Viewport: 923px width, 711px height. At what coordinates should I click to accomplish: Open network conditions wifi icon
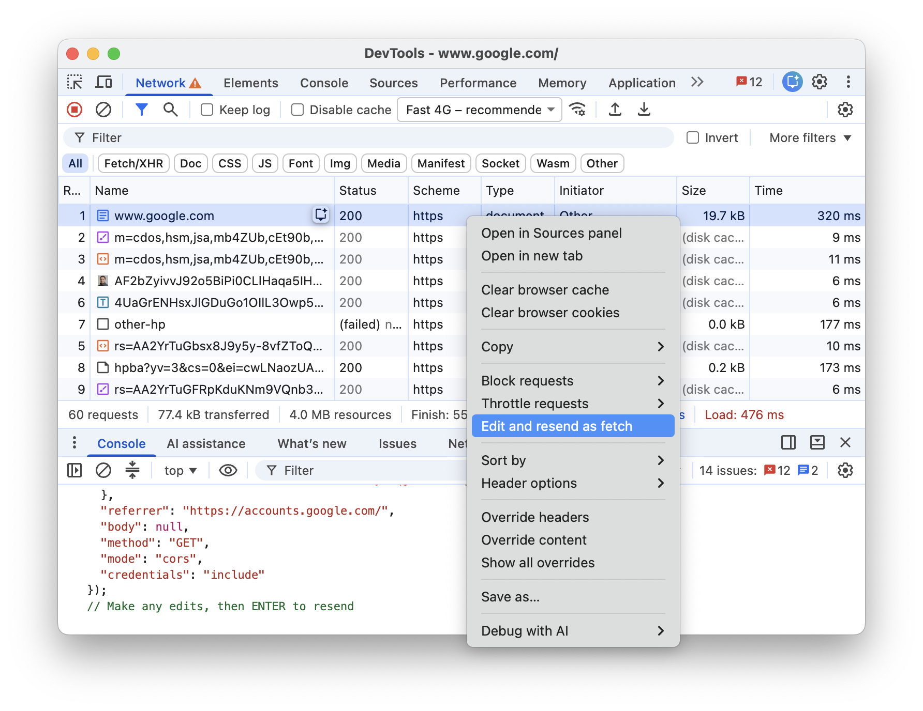pyautogui.click(x=577, y=110)
